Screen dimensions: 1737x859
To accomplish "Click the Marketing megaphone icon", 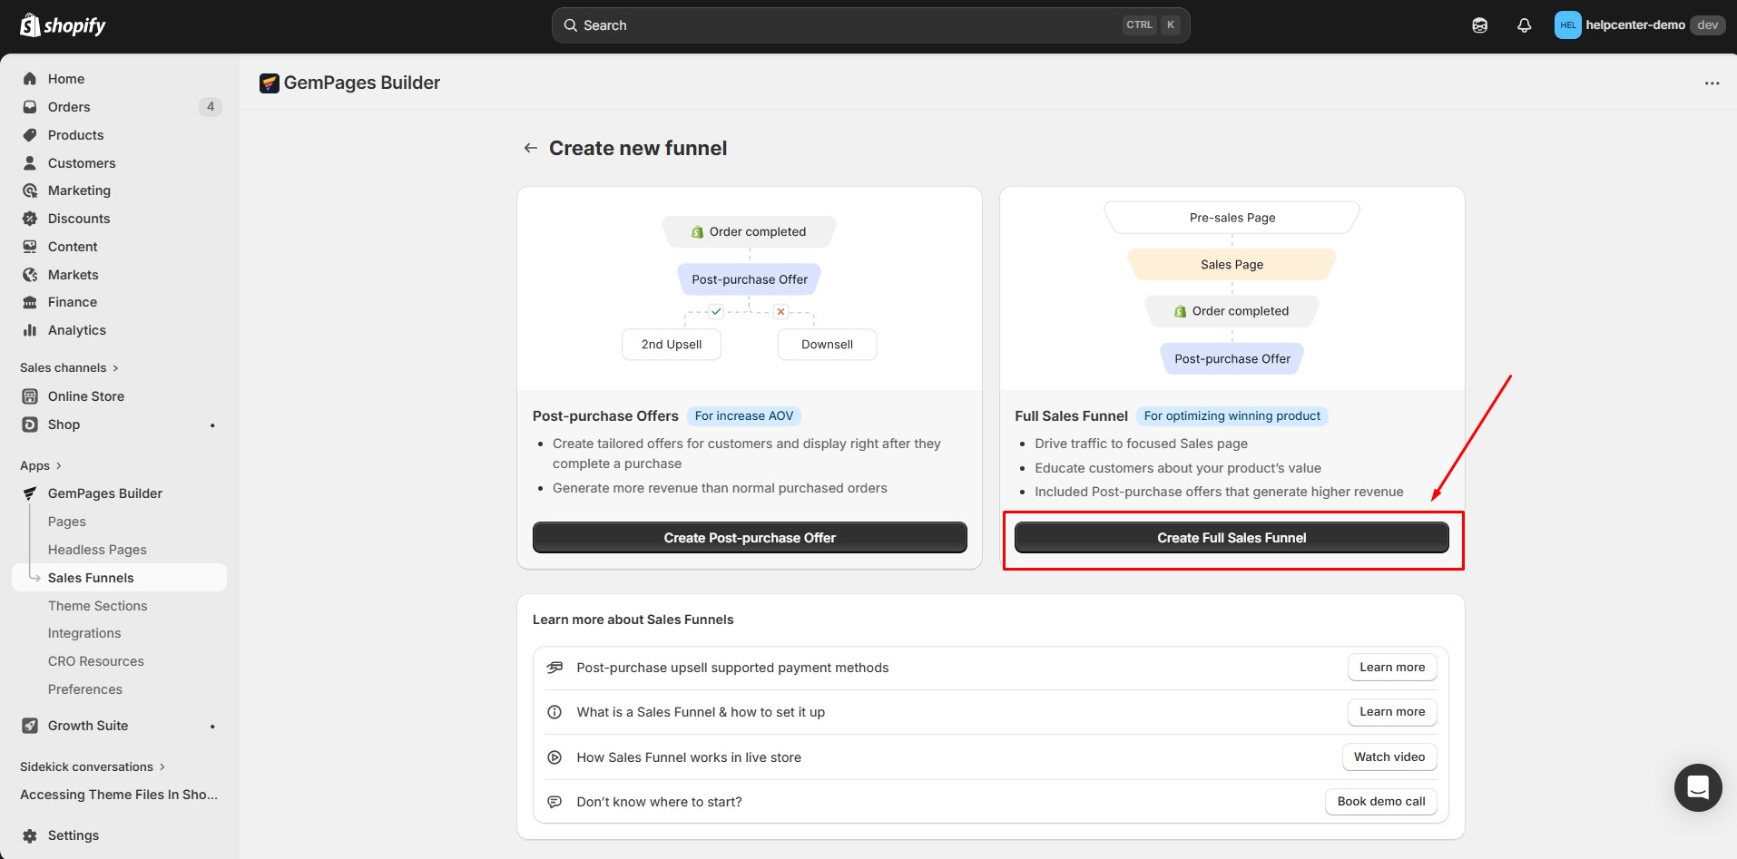I will (x=30, y=190).
